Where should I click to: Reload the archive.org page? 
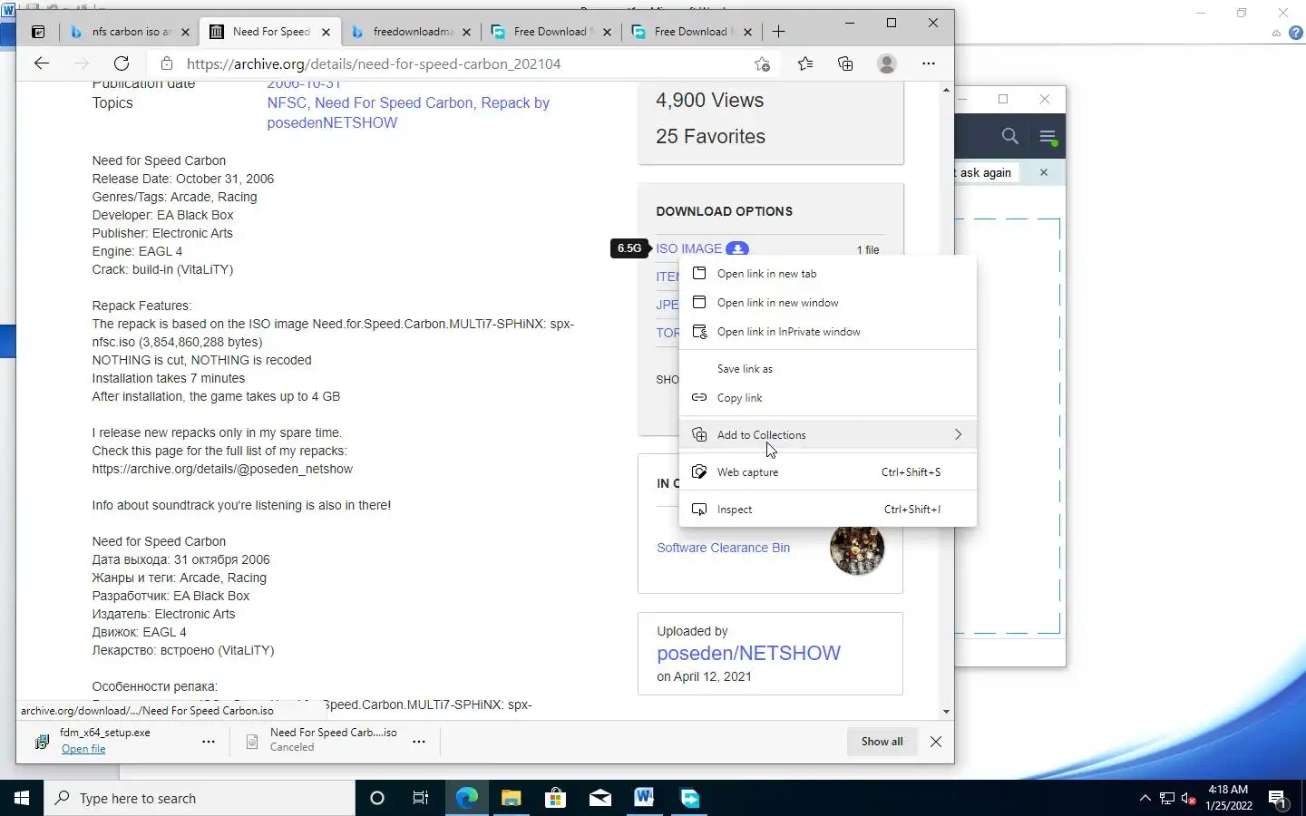[x=122, y=63]
